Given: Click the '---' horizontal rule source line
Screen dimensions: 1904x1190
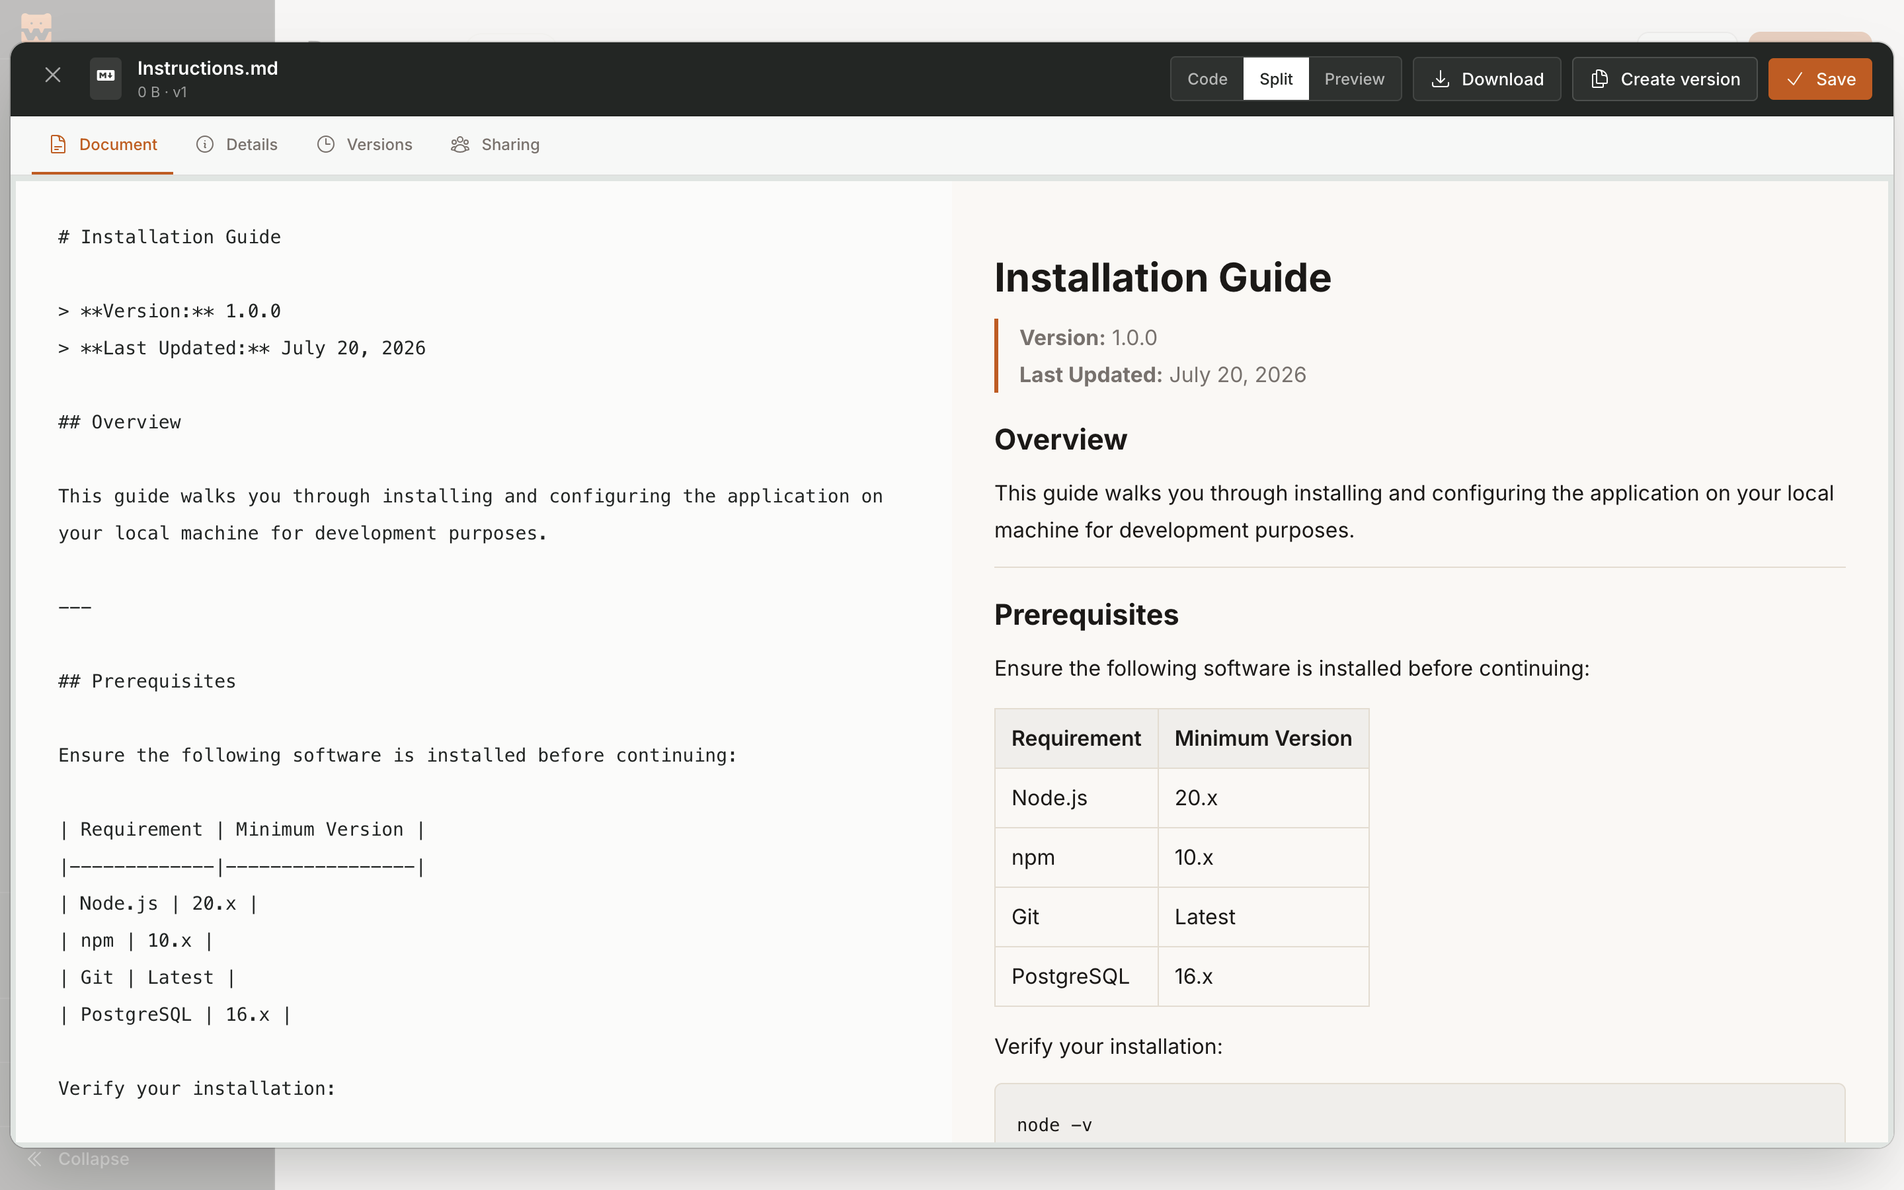Looking at the screenshot, I should [75, 607].
